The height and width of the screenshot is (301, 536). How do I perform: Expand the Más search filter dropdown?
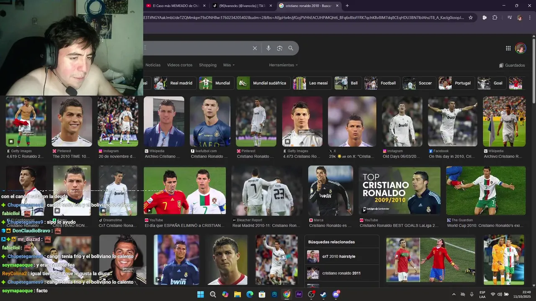(229, 65)
